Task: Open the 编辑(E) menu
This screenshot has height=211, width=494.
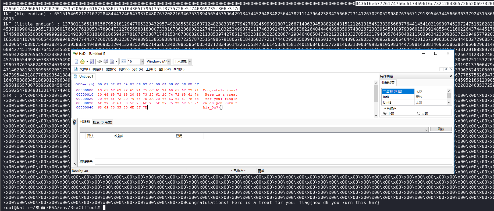Action: point(98,69)
